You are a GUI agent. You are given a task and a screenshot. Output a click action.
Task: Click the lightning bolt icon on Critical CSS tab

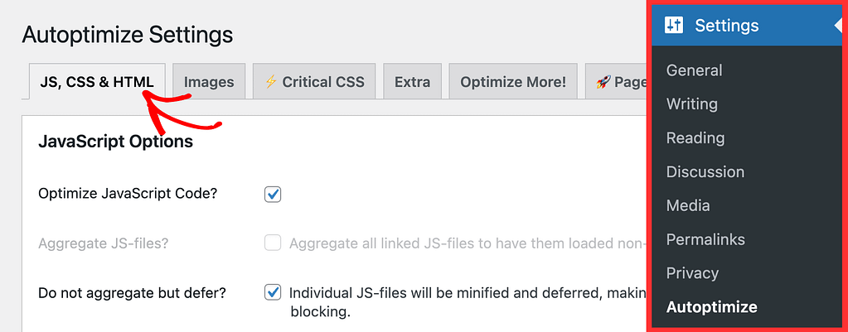tap(270, 82)
